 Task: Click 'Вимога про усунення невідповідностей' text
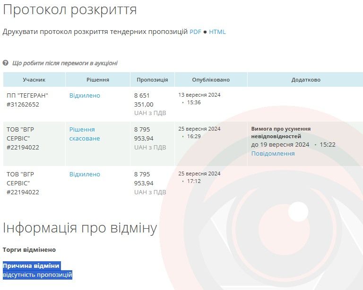281,133
